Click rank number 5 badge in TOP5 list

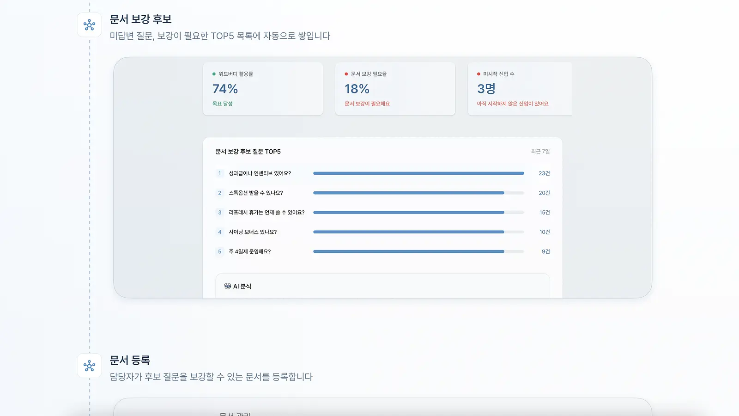pyautogui.click(x=219, y=251)
